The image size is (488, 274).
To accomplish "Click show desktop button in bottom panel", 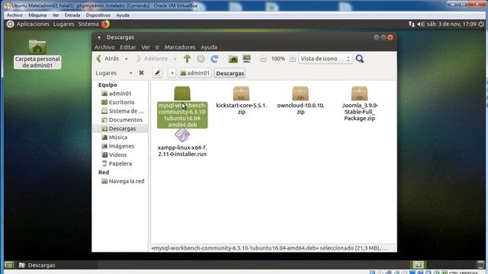I will [9, 265].
